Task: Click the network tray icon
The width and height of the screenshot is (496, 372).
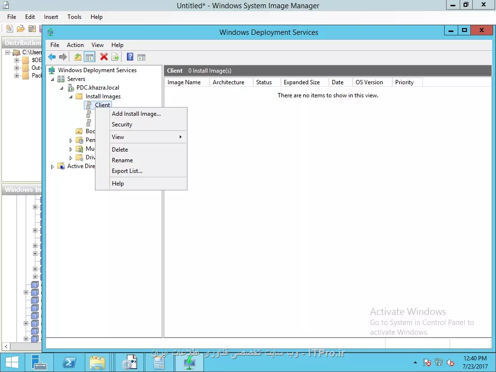Action: [439, 362]
